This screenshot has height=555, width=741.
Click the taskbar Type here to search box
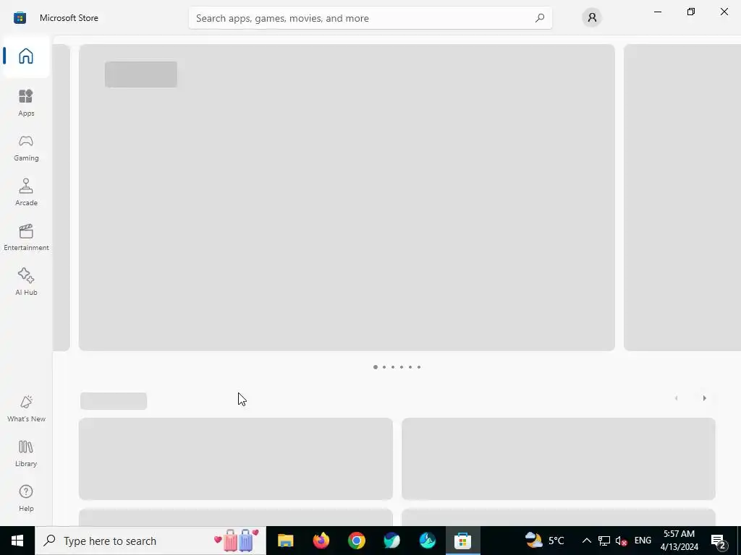coord(151,541)
